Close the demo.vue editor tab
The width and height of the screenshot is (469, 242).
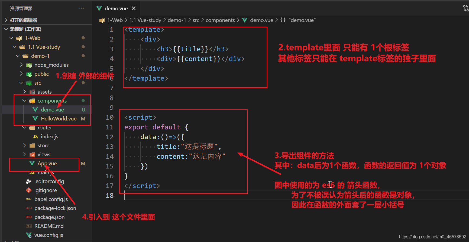pyautogui.click(x=134, y=8)
